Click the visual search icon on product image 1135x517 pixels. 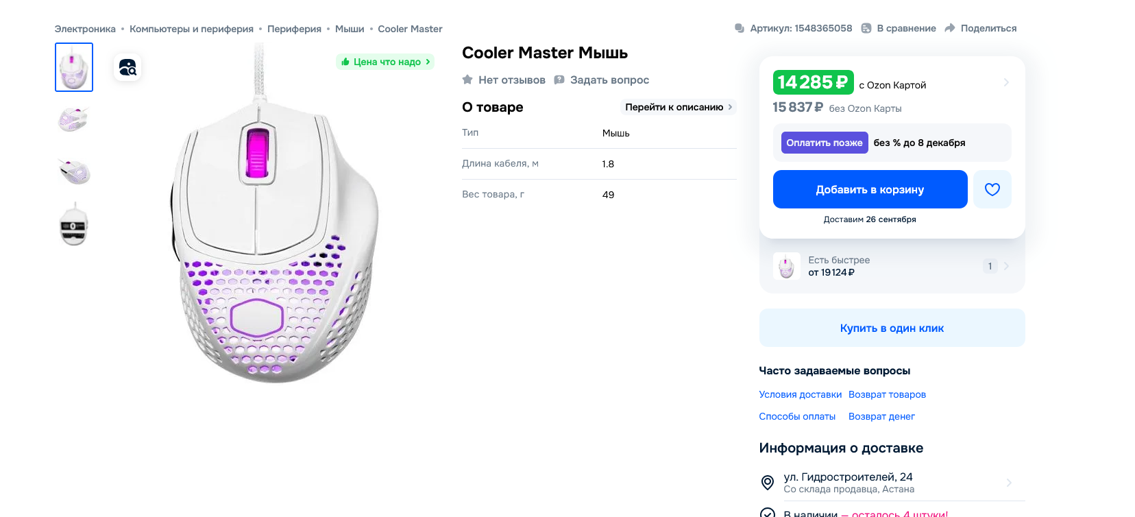click(127, 67)
